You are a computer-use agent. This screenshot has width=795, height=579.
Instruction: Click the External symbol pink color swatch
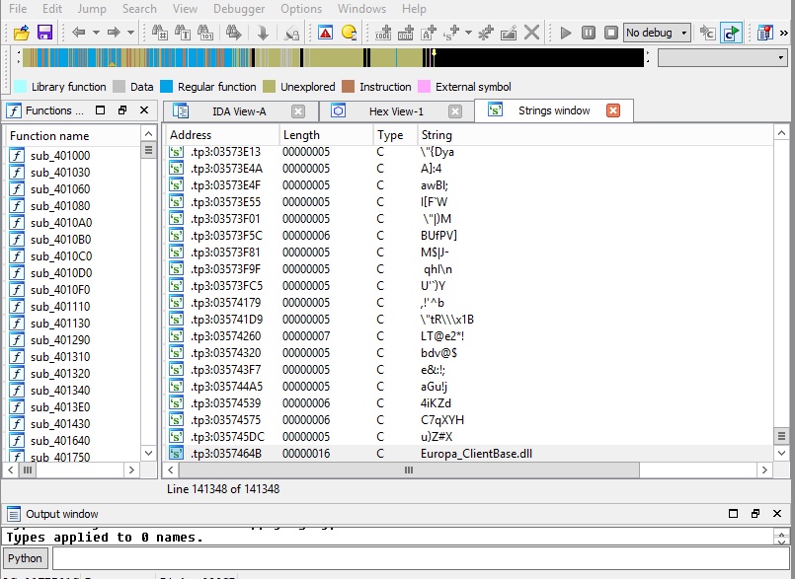point(425,87)
